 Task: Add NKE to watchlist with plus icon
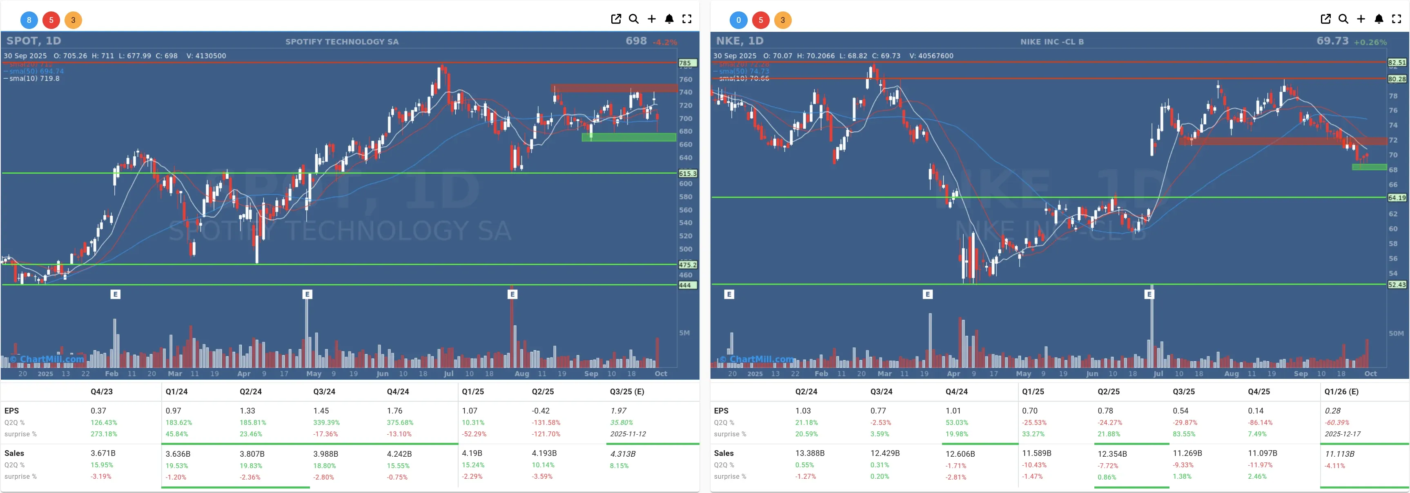1361,19
